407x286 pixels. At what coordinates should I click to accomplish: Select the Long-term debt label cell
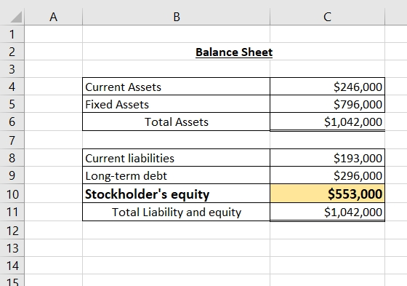coord(176,175)
